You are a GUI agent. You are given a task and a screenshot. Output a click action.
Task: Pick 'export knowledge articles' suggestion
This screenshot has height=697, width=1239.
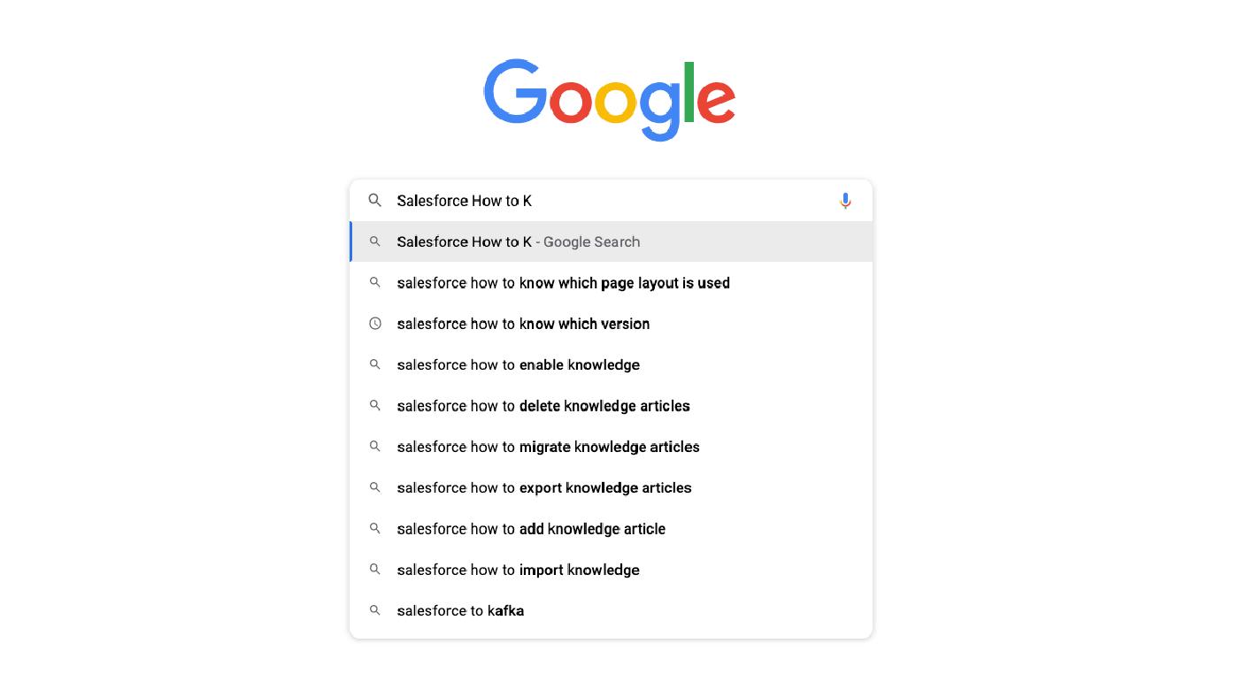(x=544, y=487)
